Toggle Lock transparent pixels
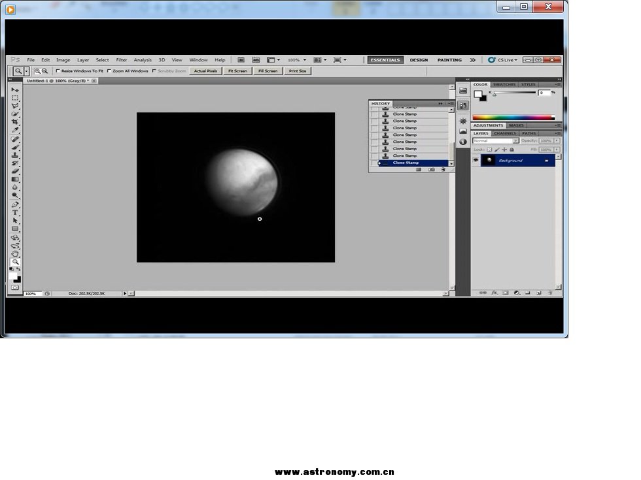 pyautogui.click(x=489, y=150)
